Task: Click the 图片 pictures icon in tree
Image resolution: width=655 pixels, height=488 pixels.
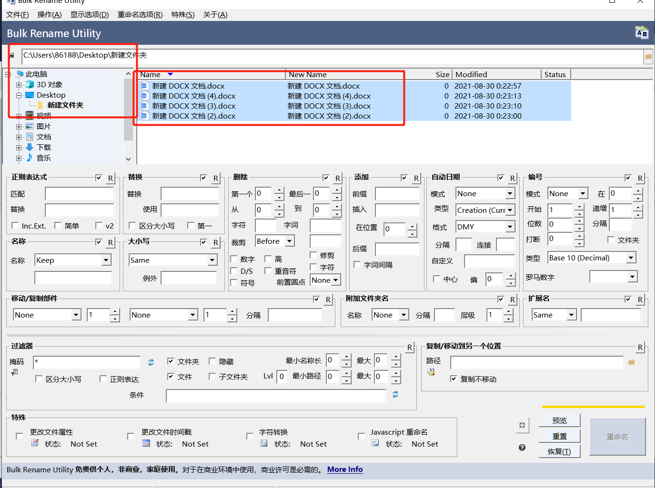Action: (x=30, y=126)
